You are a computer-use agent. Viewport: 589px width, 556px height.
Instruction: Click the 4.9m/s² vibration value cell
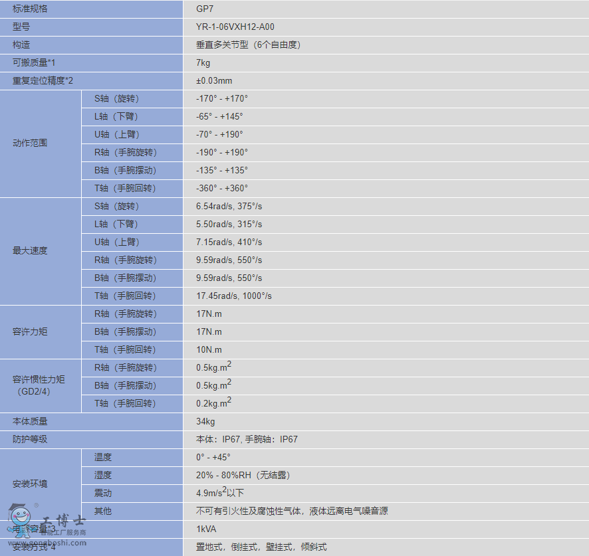(220, 493)
